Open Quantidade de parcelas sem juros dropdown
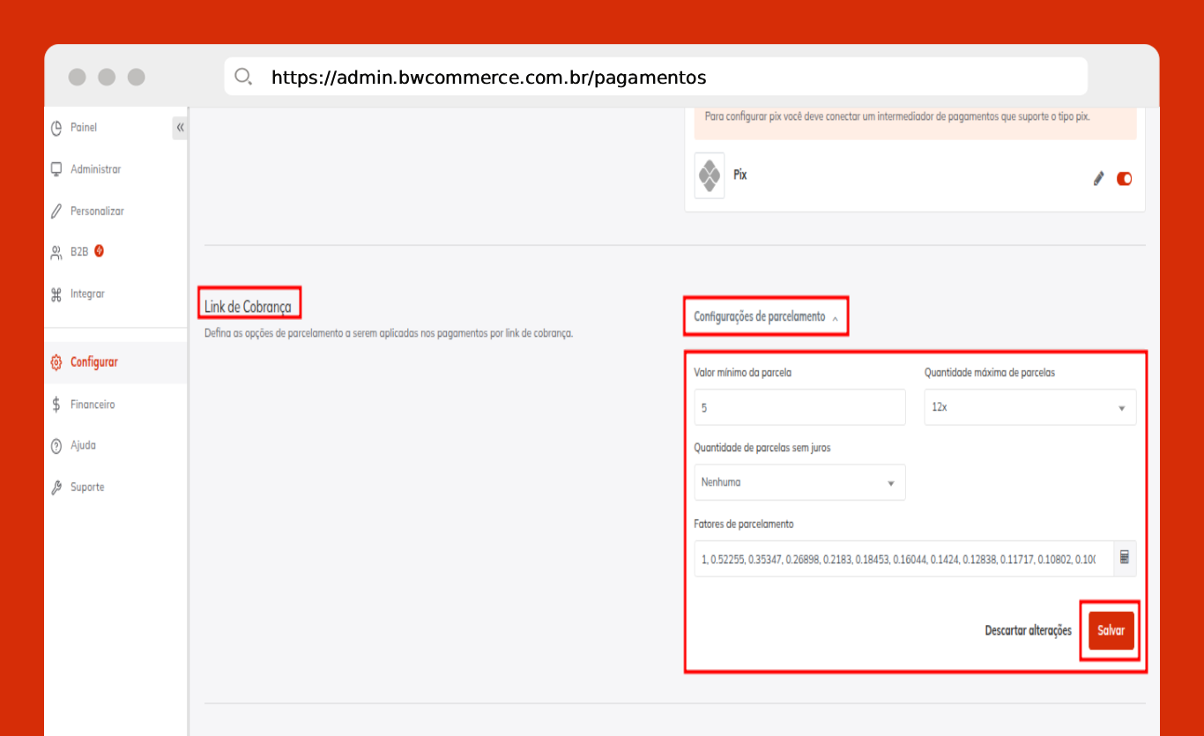Screen dimensions: 1204x736 pos(799,483)
